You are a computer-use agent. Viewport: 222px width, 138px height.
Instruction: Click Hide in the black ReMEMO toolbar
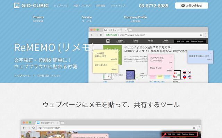188,41
